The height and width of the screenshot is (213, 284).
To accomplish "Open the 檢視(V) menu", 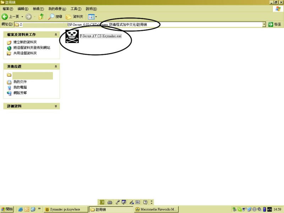I will 38,9.
